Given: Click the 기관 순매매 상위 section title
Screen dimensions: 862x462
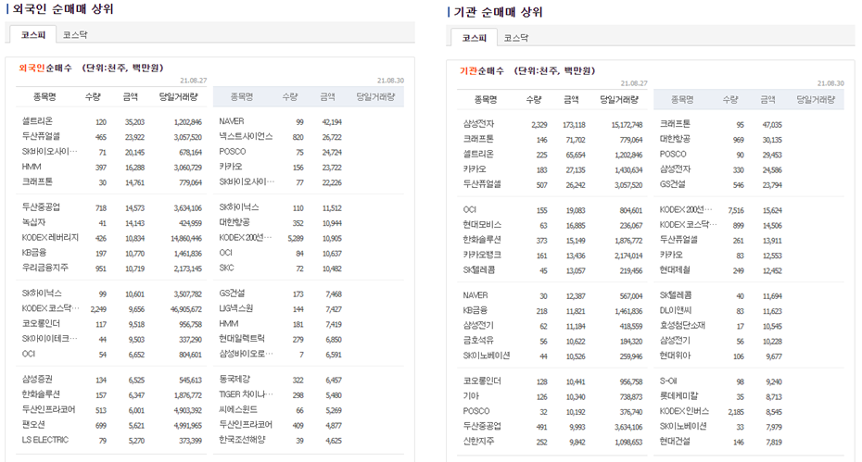Looking at the screenshot, I should point(498,12).
